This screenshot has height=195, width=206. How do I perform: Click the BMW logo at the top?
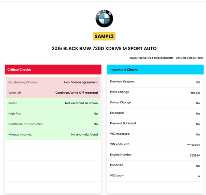coord(104,18)
